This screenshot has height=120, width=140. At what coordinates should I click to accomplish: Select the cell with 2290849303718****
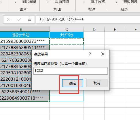25,98
